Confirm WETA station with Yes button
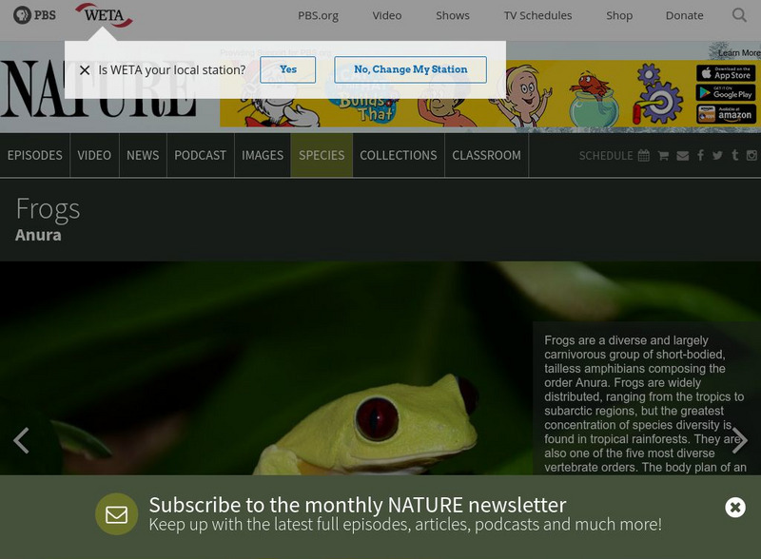This screenshot has height=559, width=761. point(288,69)
